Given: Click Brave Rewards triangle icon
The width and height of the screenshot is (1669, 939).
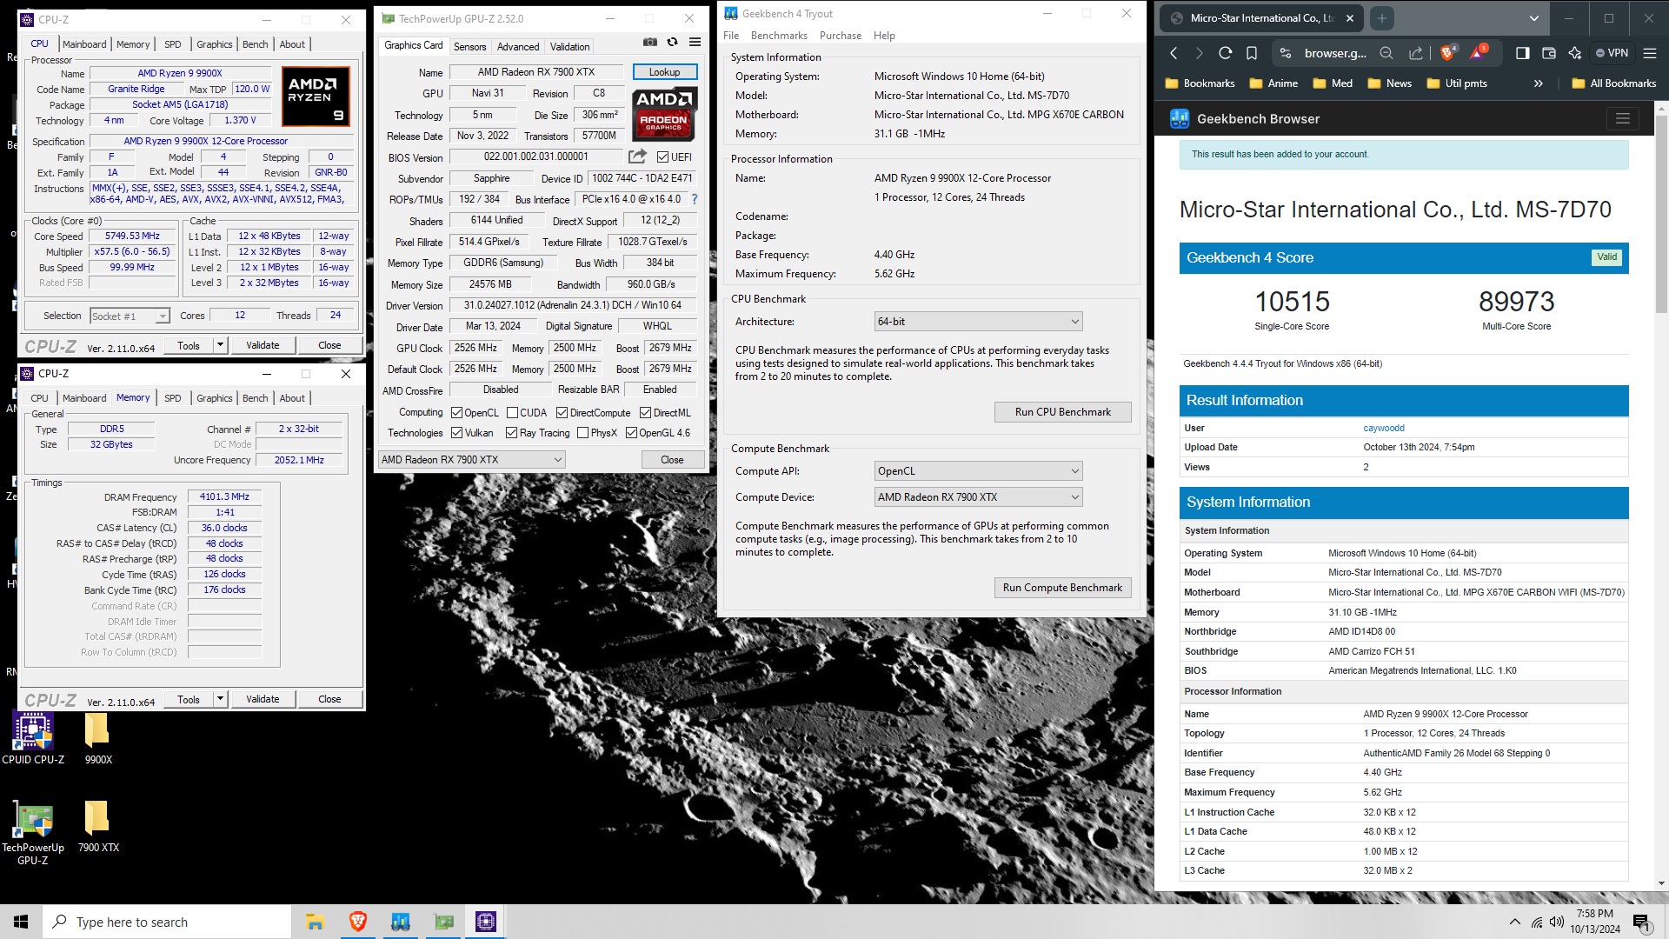Looking at the screenshot, I should (x=1478, y=52).
